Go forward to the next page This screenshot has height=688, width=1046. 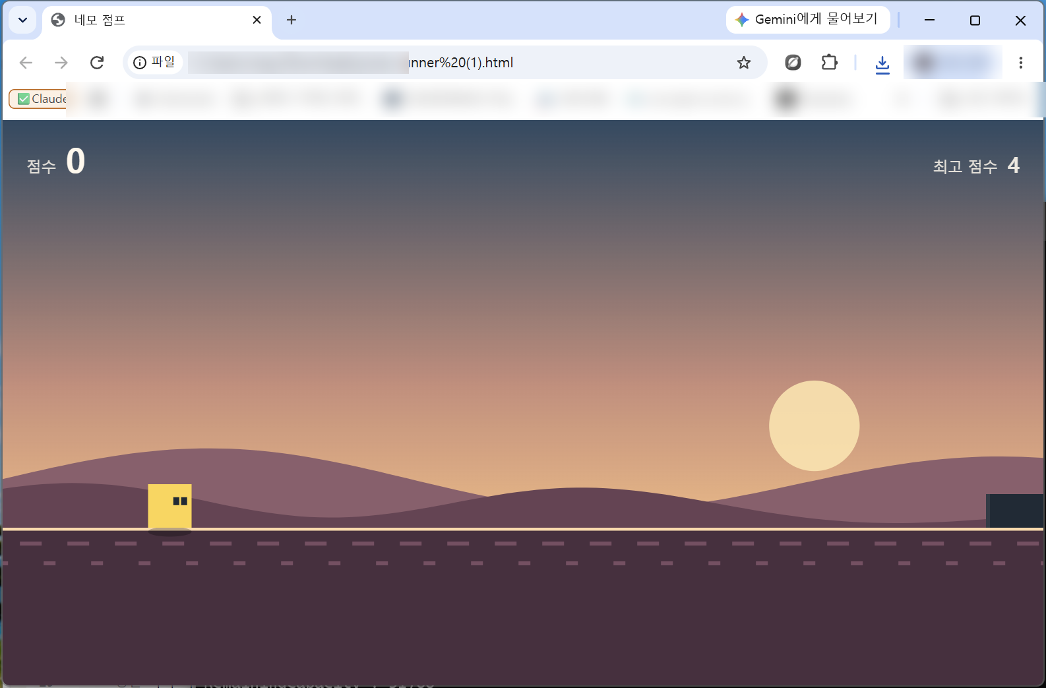[61, 63]
